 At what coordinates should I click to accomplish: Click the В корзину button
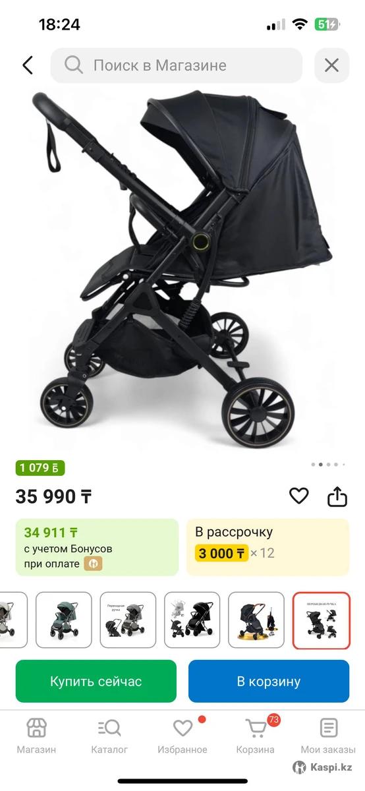click(269, 681)
